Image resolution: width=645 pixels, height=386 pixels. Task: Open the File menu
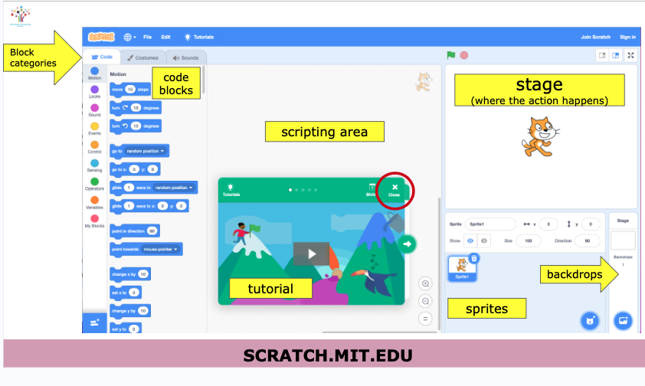[147, 37]
